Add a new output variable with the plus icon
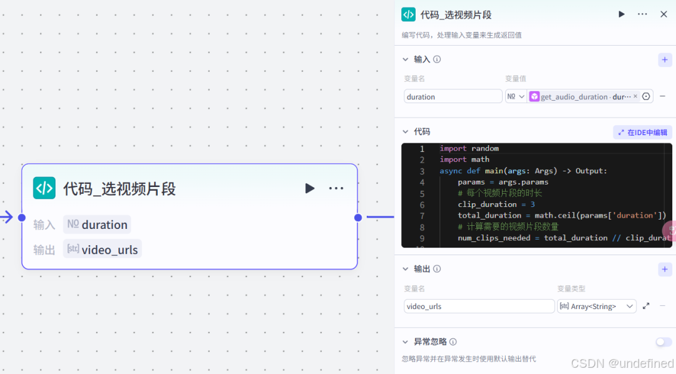676x374 pixels. tap(665, 269)
